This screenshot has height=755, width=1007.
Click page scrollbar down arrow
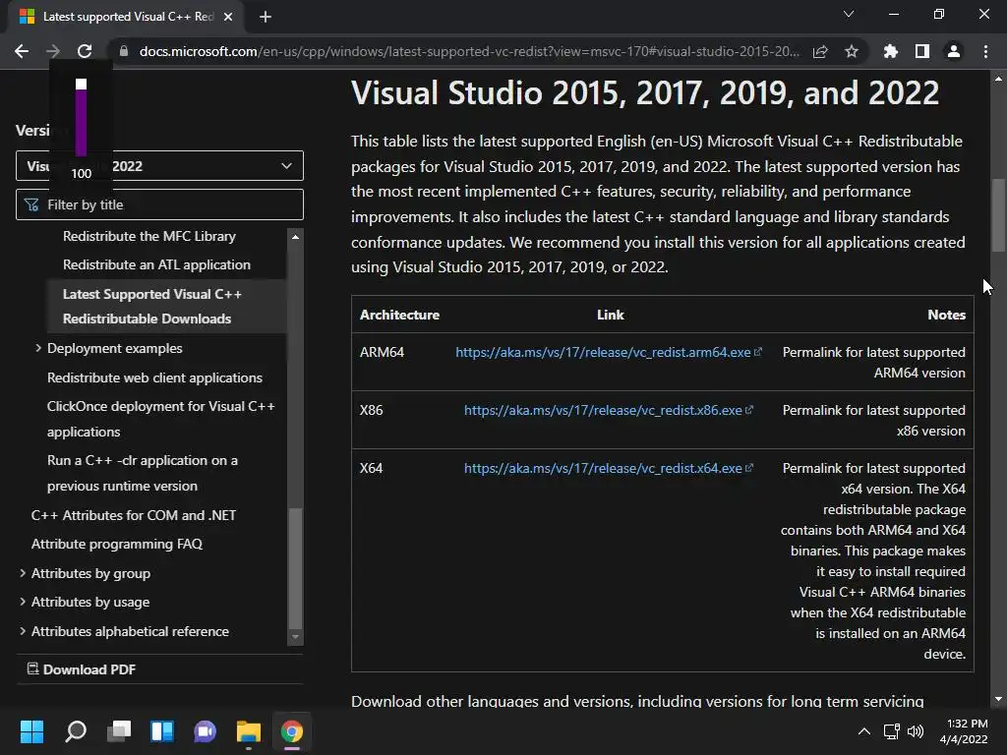[998, 699]
